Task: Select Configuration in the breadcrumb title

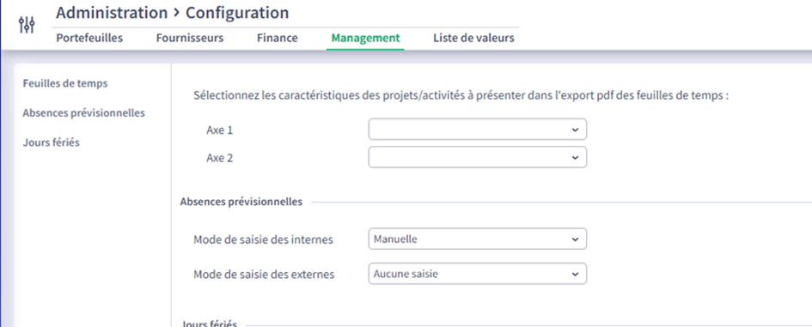Action: (237, 12)
